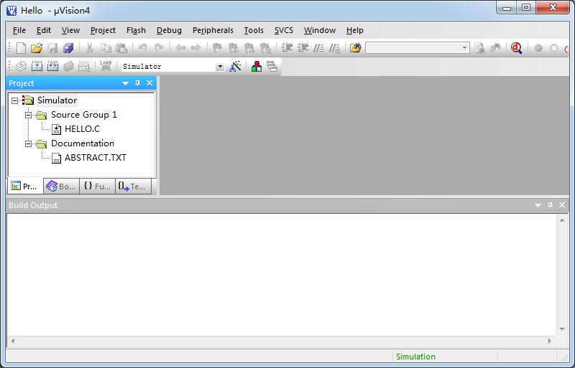Viewport: 575px width, 368px height.
Task: Open Project panel options dropdown arrow
Action: point(125,83)
